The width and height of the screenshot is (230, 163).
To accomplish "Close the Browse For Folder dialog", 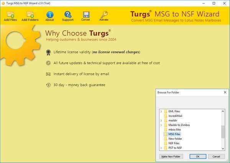I will point(225,92).
